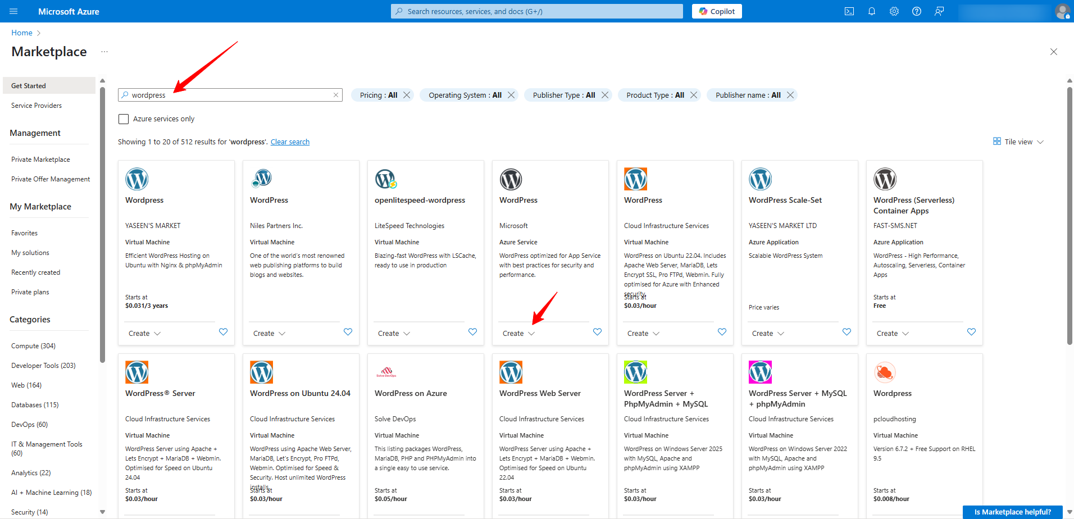Expand Create on Niles Partners WordPress card
1074x519 pixels.
[269, 334]
